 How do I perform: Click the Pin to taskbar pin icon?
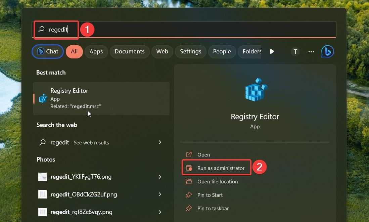tap(189, 209)
